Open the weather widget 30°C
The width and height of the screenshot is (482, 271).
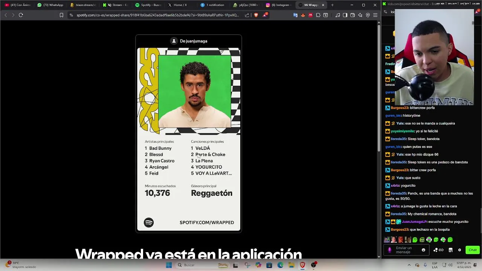tap(21, 265)
